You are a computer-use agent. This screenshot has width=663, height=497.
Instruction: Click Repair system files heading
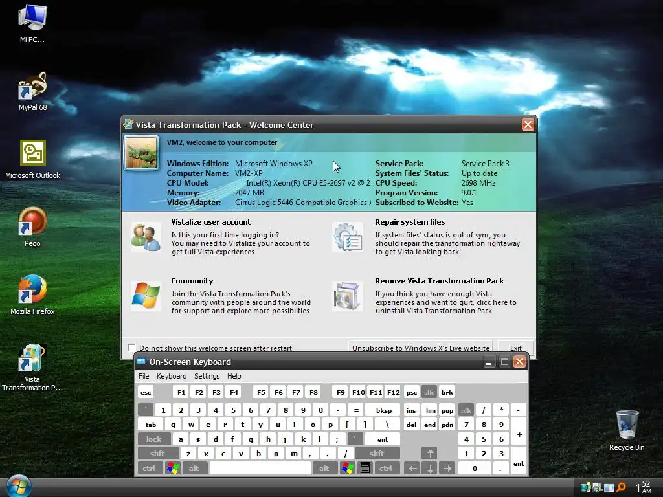[410, 222]
